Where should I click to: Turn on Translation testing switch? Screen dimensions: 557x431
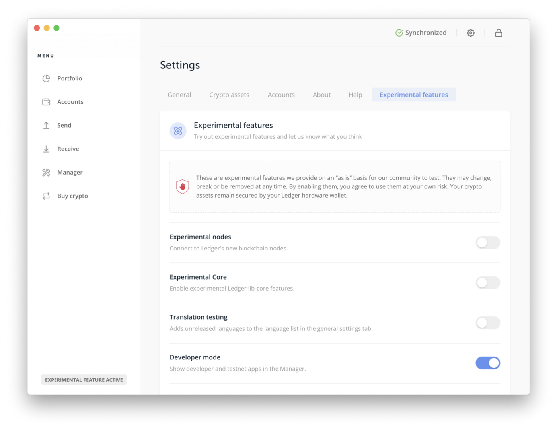point(488,323)
